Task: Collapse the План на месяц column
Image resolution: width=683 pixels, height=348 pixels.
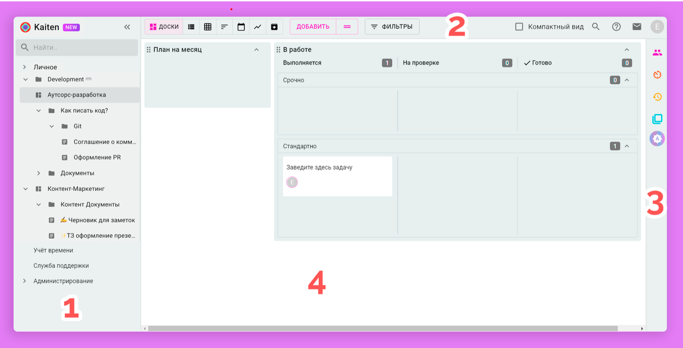Action: (x=256, y=50)
